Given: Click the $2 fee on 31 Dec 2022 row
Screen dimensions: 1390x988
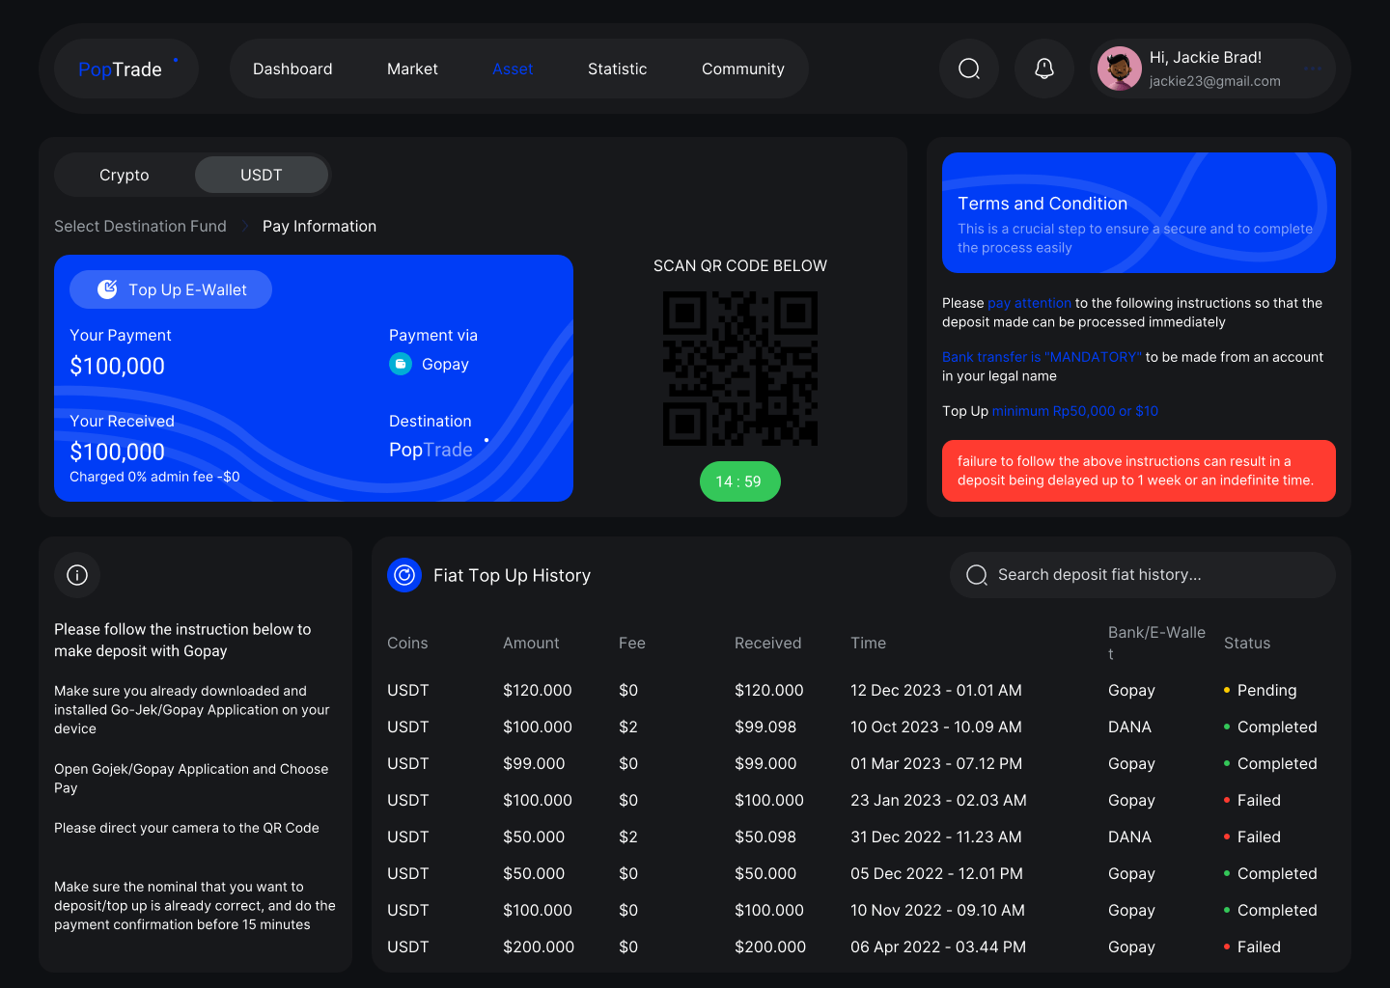Looking at the screenshot, I should [628, 837].
